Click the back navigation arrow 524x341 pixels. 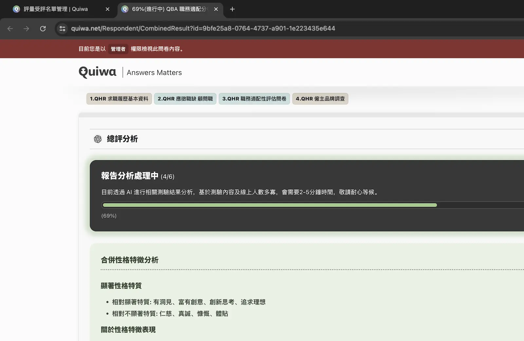coord(10,29)
